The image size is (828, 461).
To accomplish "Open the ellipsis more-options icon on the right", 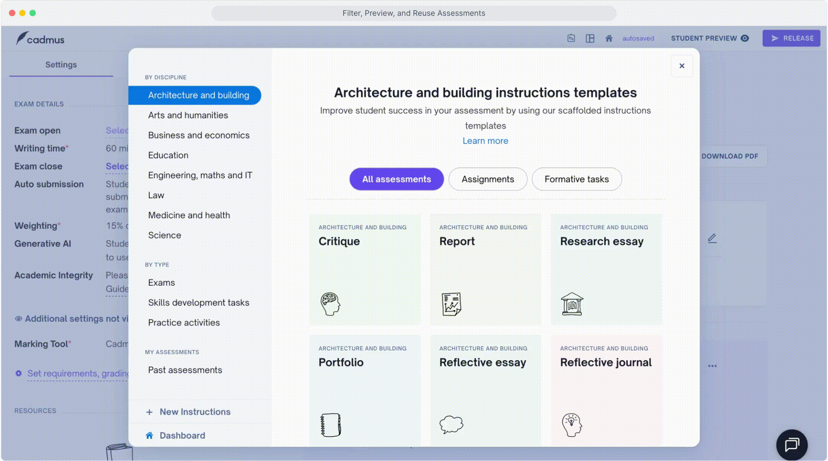I will click(x=712, y=365).
